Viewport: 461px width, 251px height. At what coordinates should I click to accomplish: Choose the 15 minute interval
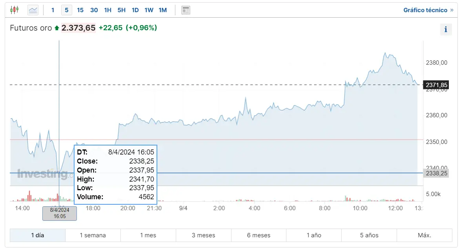coord(80,10)
